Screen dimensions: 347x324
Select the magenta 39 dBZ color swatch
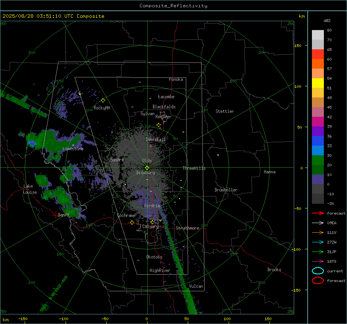click(318, 122)
